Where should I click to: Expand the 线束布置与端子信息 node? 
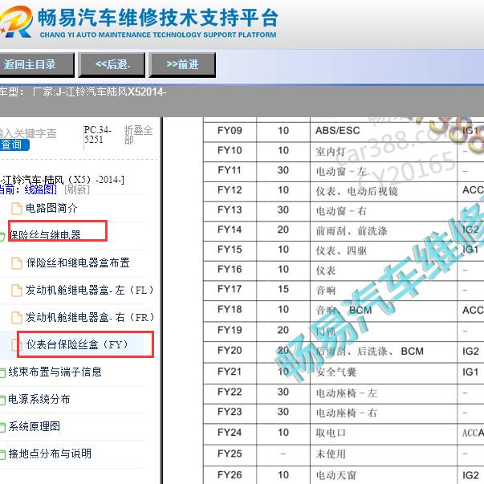[x=55, y=372]
